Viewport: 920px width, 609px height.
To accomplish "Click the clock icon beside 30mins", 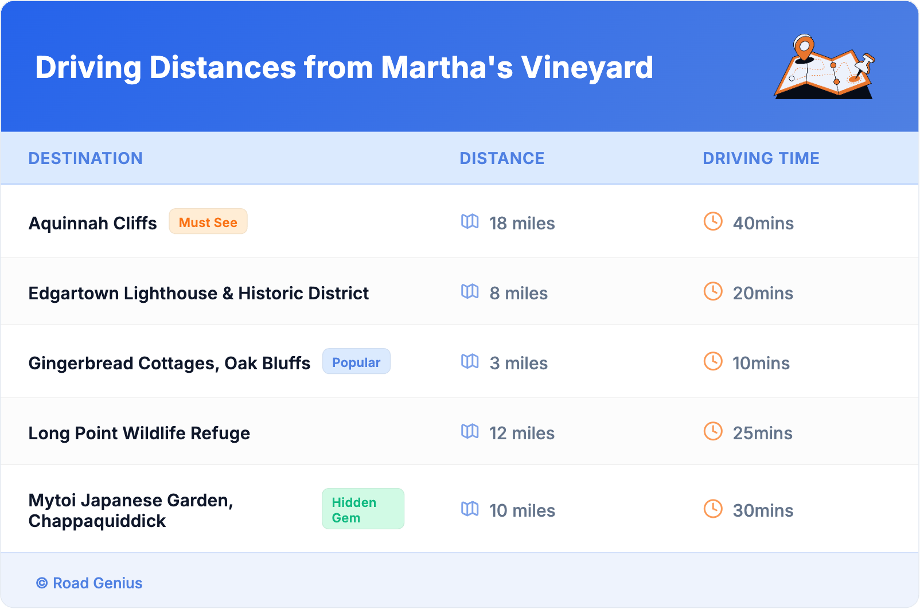I will click(713, 509).
